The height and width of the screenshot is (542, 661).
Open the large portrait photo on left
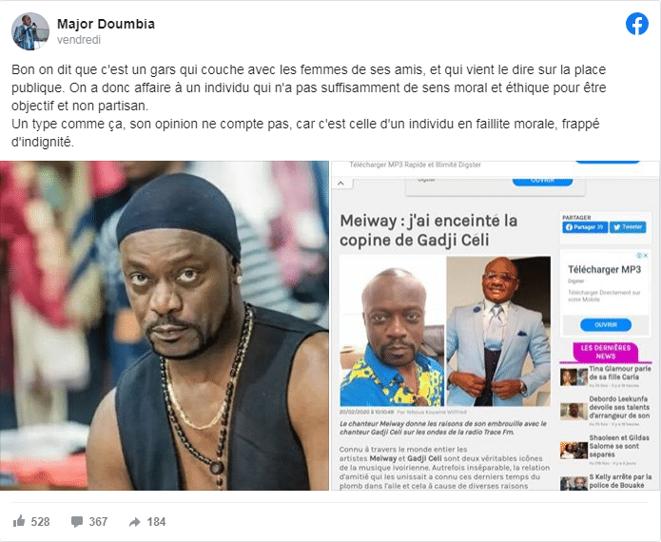tap(165, 325)
